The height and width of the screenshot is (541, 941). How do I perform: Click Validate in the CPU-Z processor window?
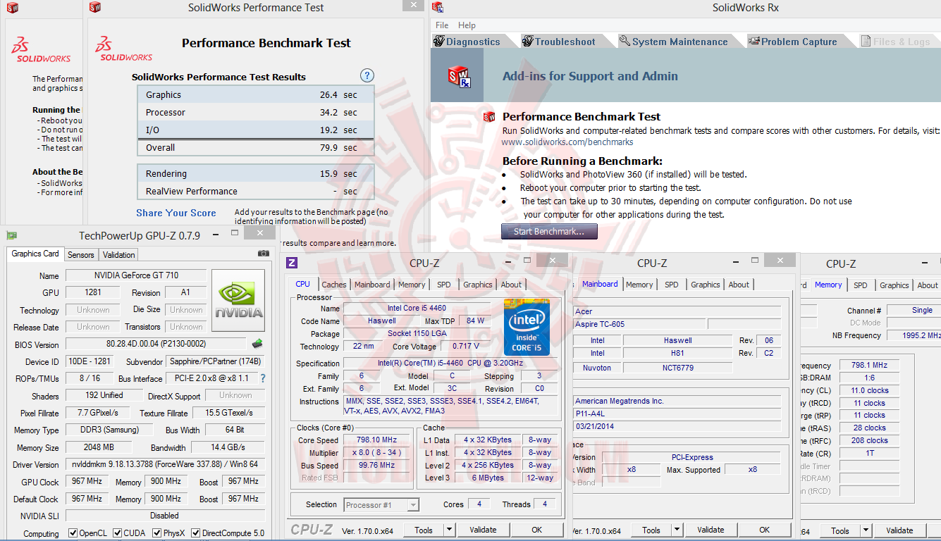click(483, 530)
